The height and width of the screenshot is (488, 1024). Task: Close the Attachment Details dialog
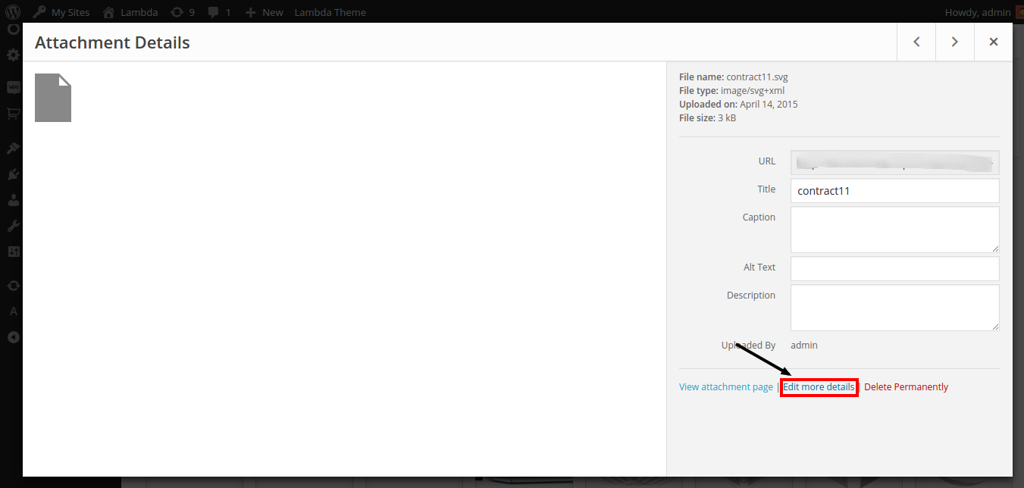pyautogui.click(x=994, y=42)
